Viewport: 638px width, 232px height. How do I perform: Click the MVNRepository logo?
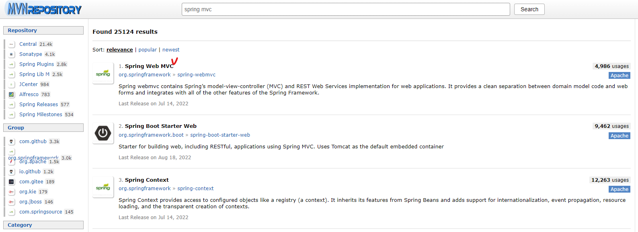pyautogui.click(x=44, y=9)
